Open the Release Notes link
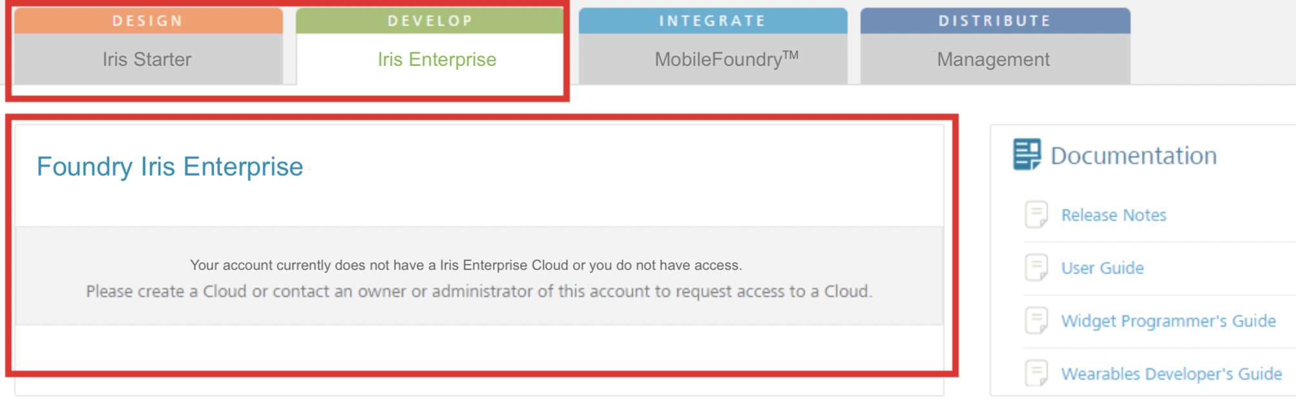Image resolution: width=1296 pixels, height=403 pixels. (x=1114, y=215)
